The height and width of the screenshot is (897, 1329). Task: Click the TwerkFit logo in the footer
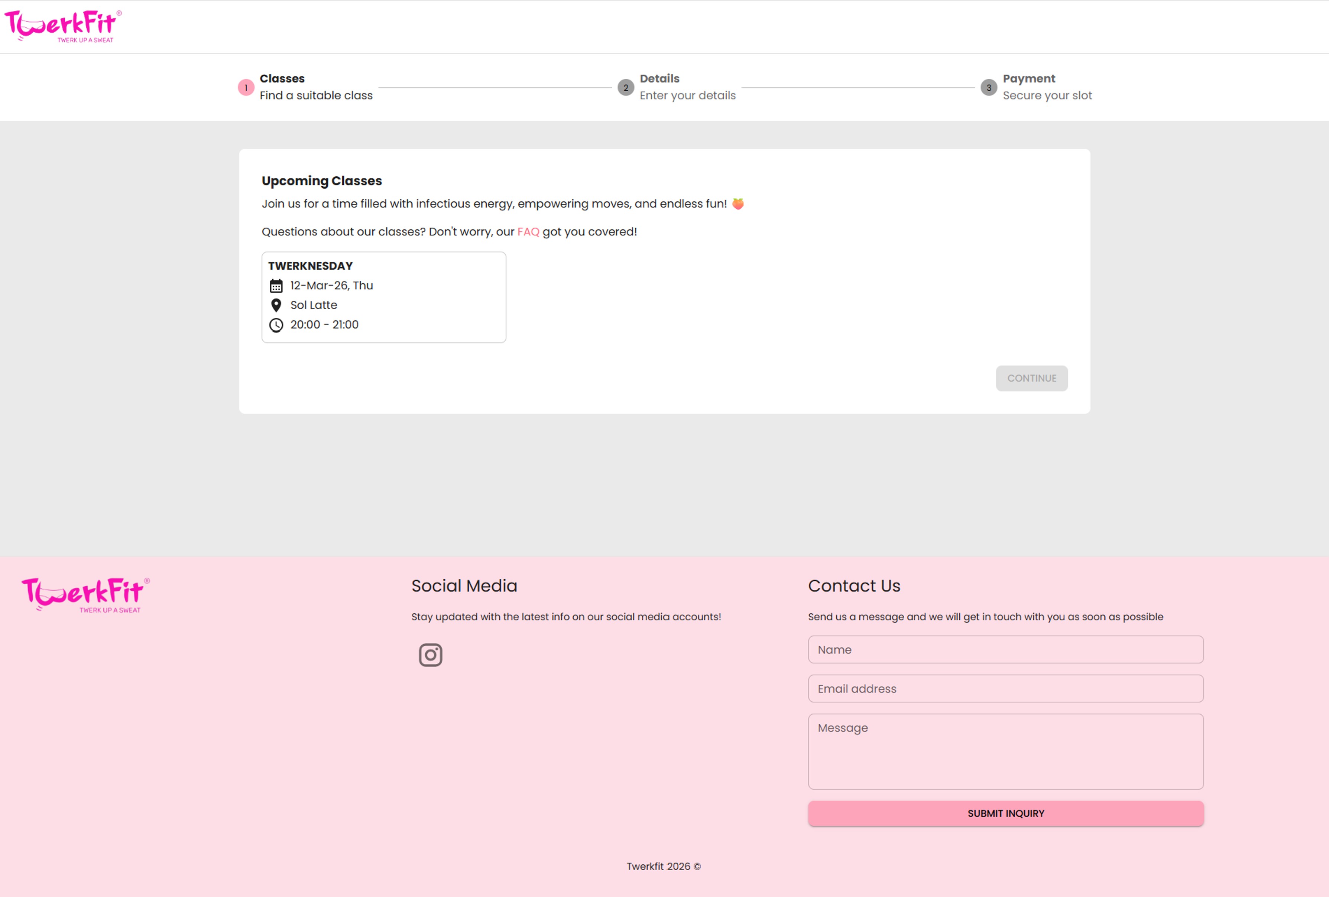(86, 595)
